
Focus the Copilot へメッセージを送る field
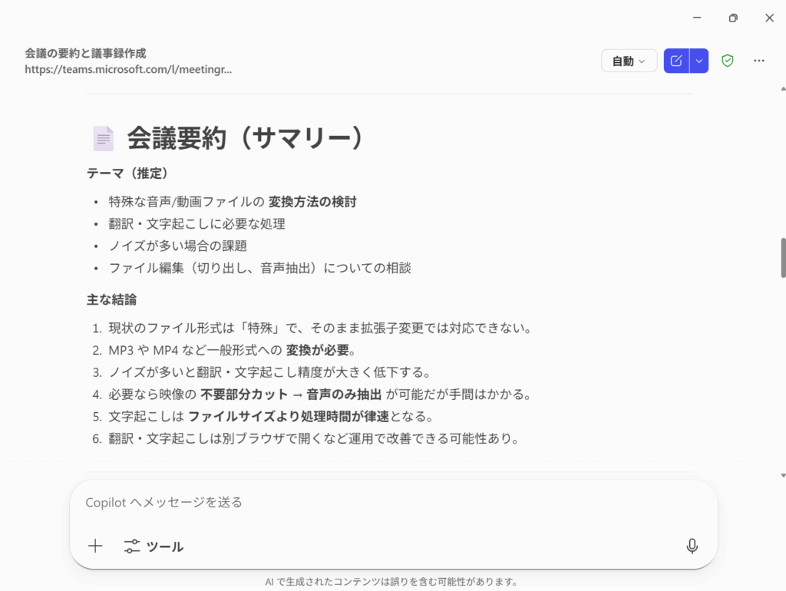click(384, 502)
